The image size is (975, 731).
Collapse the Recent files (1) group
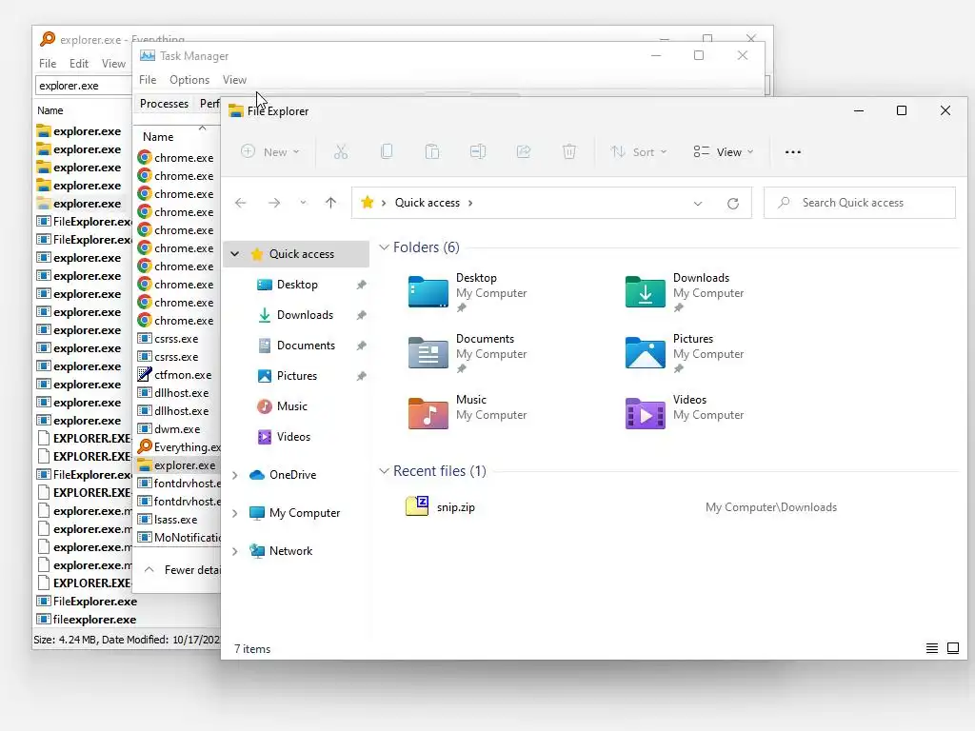(385, 471)
